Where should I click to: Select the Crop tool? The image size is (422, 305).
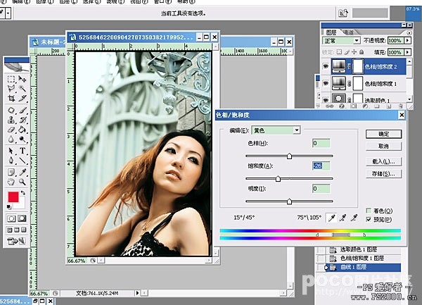click(11, 98)
